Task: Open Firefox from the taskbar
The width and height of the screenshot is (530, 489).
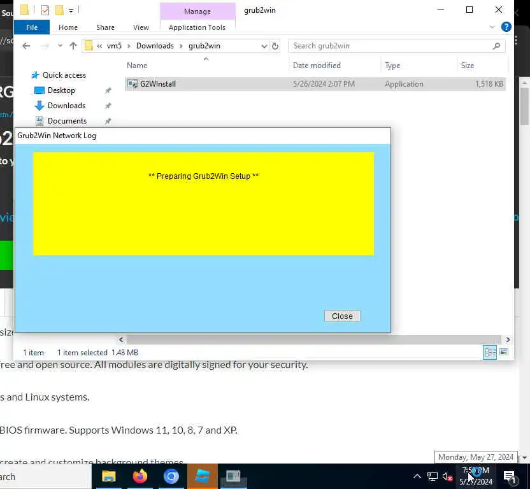Action: click(140, 476)
